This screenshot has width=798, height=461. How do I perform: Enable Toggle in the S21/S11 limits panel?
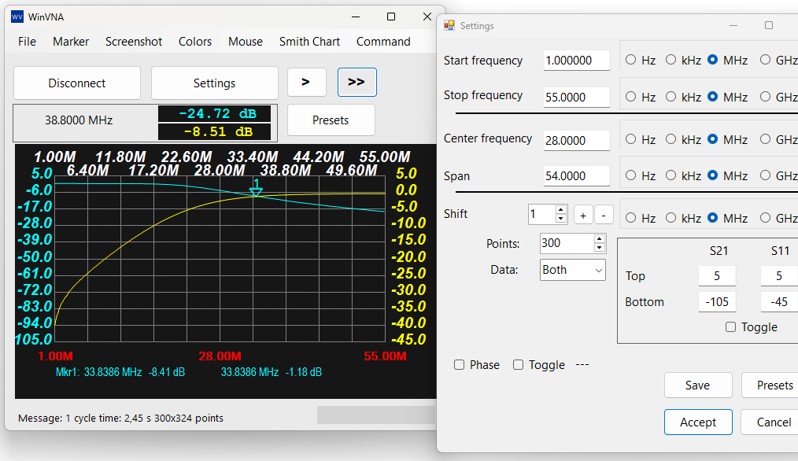pyautogui.click(x=731, y=327)
